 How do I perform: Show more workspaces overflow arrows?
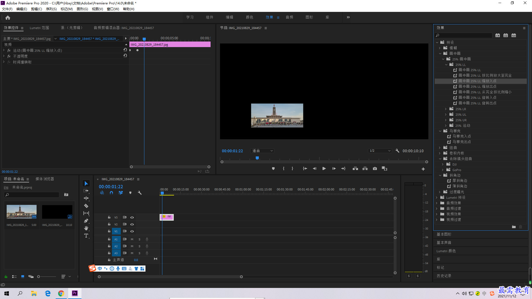(348, 17)
